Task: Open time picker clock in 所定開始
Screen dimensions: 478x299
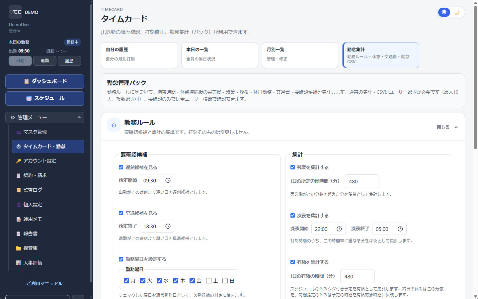Action: (168, 180)
